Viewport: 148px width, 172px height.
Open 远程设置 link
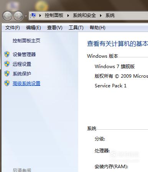tap(22, 64)
